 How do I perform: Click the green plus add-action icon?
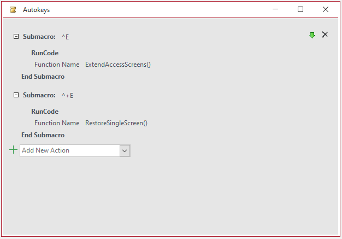13,150
